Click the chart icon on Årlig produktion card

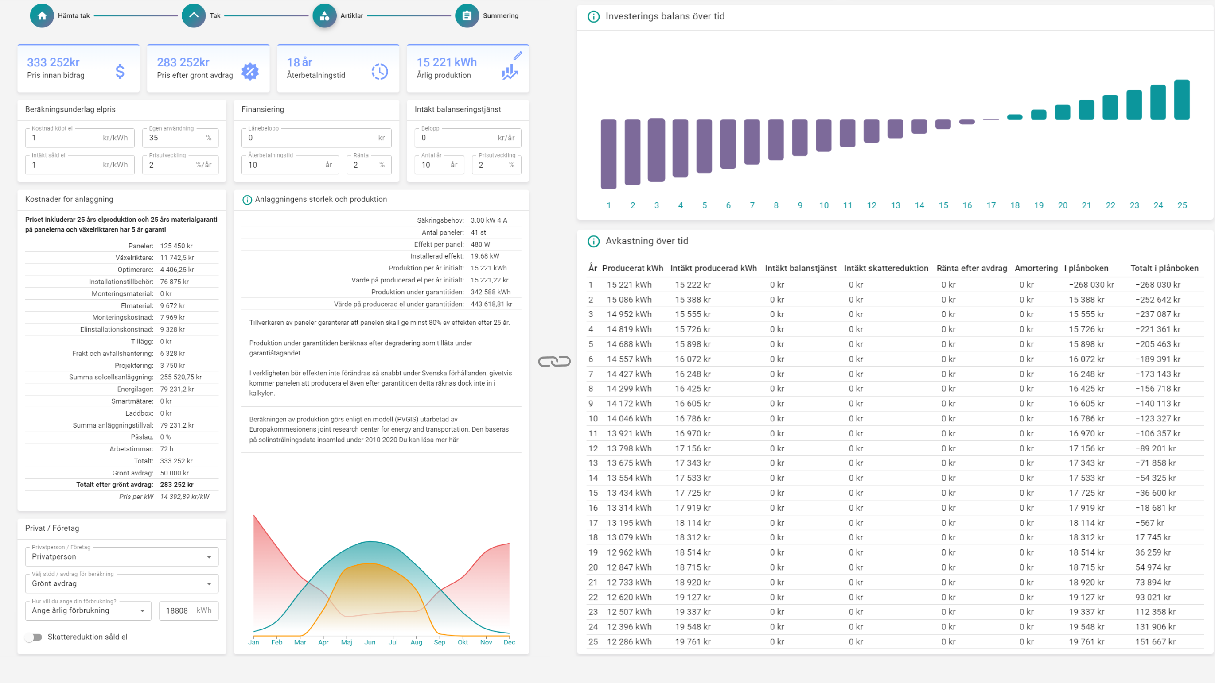coord(510,72)
